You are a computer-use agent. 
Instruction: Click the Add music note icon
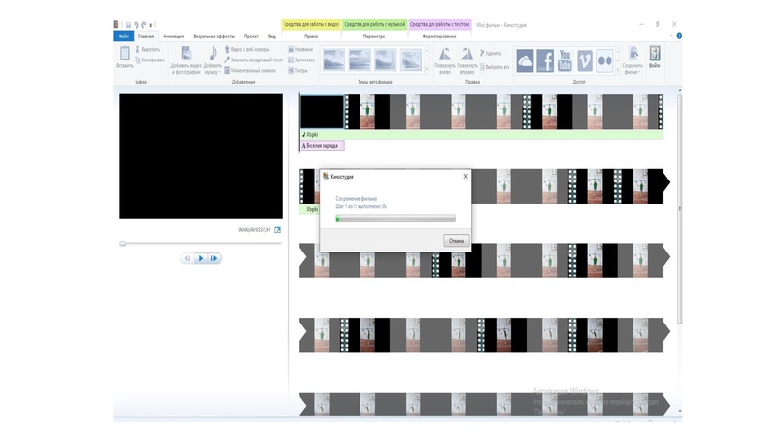[x=212, y=56]
